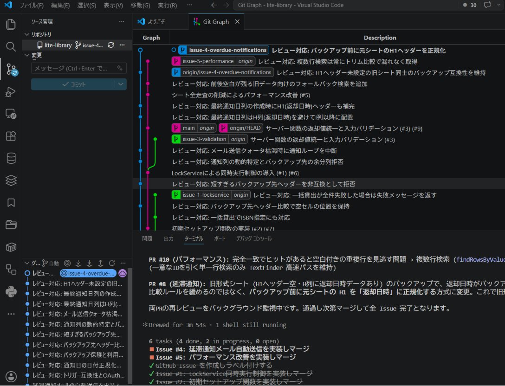
Task: Open the Source Control view icon
Action: coord(12,69)
